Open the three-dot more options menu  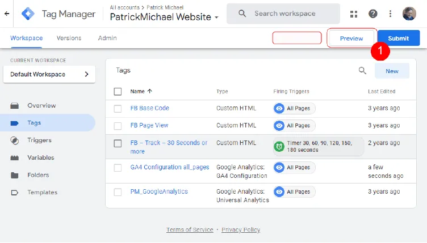pyautogui.click(x=390, y=14)
